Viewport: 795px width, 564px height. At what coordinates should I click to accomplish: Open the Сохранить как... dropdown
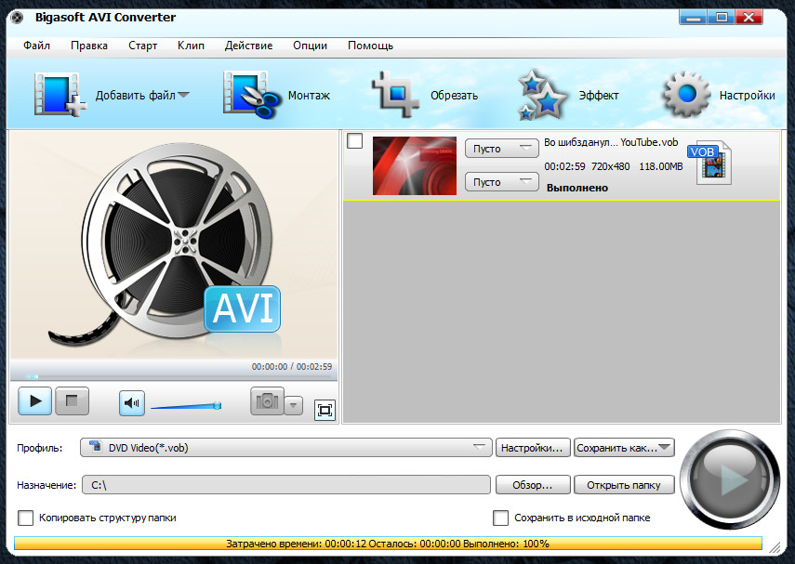pos(624,448)
